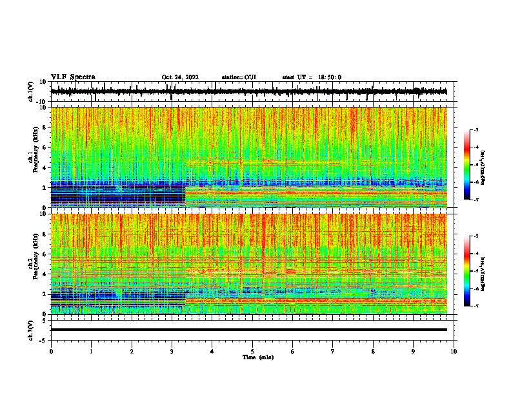Click time axis tick label '5'
The width and height of the screenshot is (511, 394).
coord(252,352)
